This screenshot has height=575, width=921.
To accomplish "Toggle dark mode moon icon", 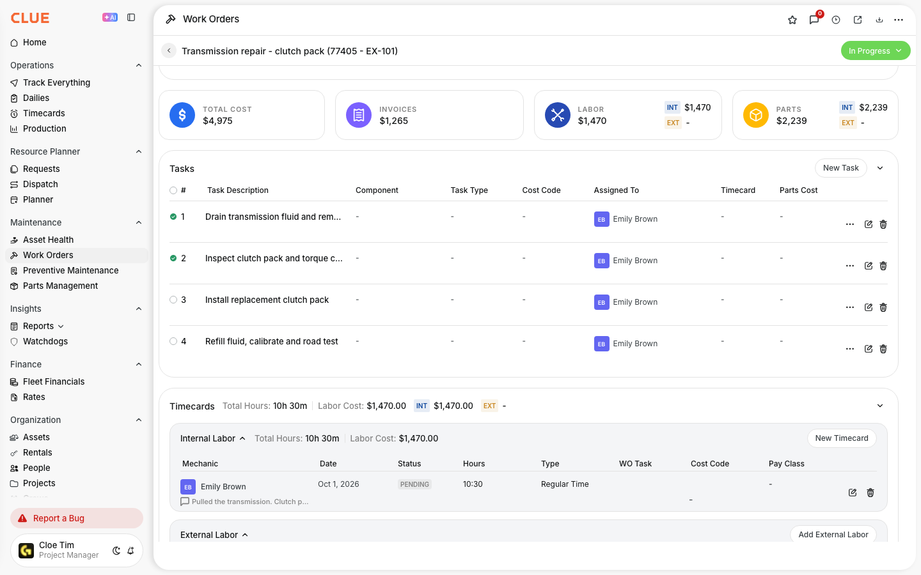I will [x=116, y=551].
